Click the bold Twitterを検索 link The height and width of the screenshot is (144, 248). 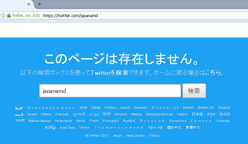(109, 73)
